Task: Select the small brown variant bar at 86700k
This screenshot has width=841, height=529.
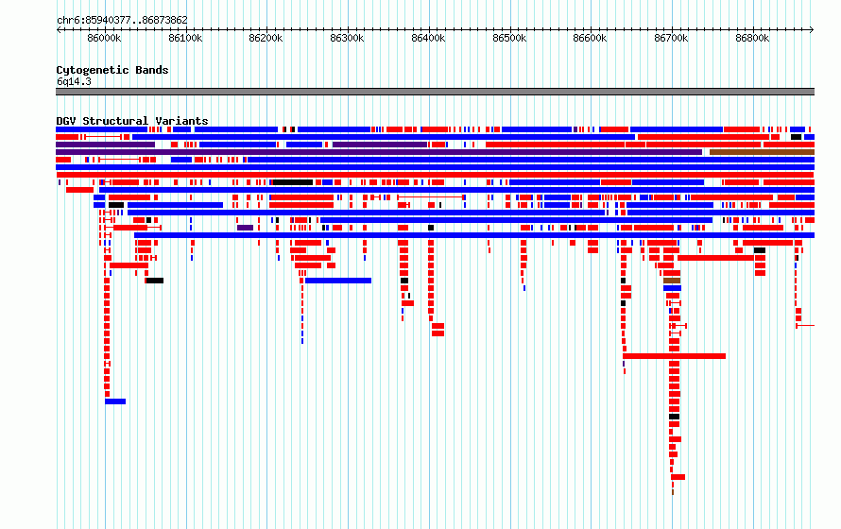Action: [x=672, y=281]
